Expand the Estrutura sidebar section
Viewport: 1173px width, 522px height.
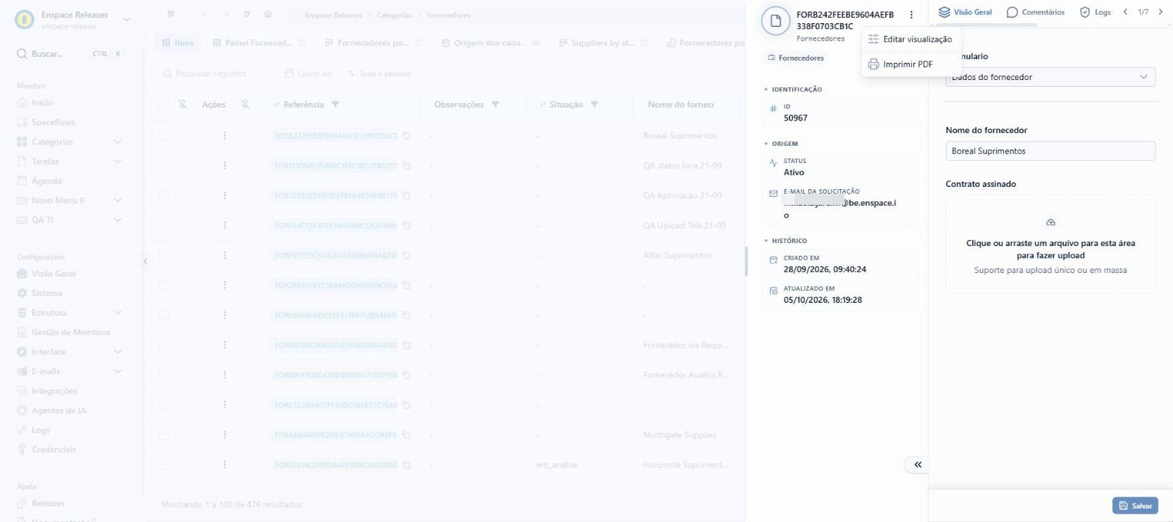point(70,313)
